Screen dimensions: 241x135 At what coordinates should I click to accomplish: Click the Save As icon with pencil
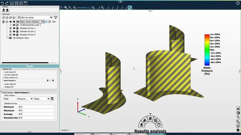click(x=17, y=3)
